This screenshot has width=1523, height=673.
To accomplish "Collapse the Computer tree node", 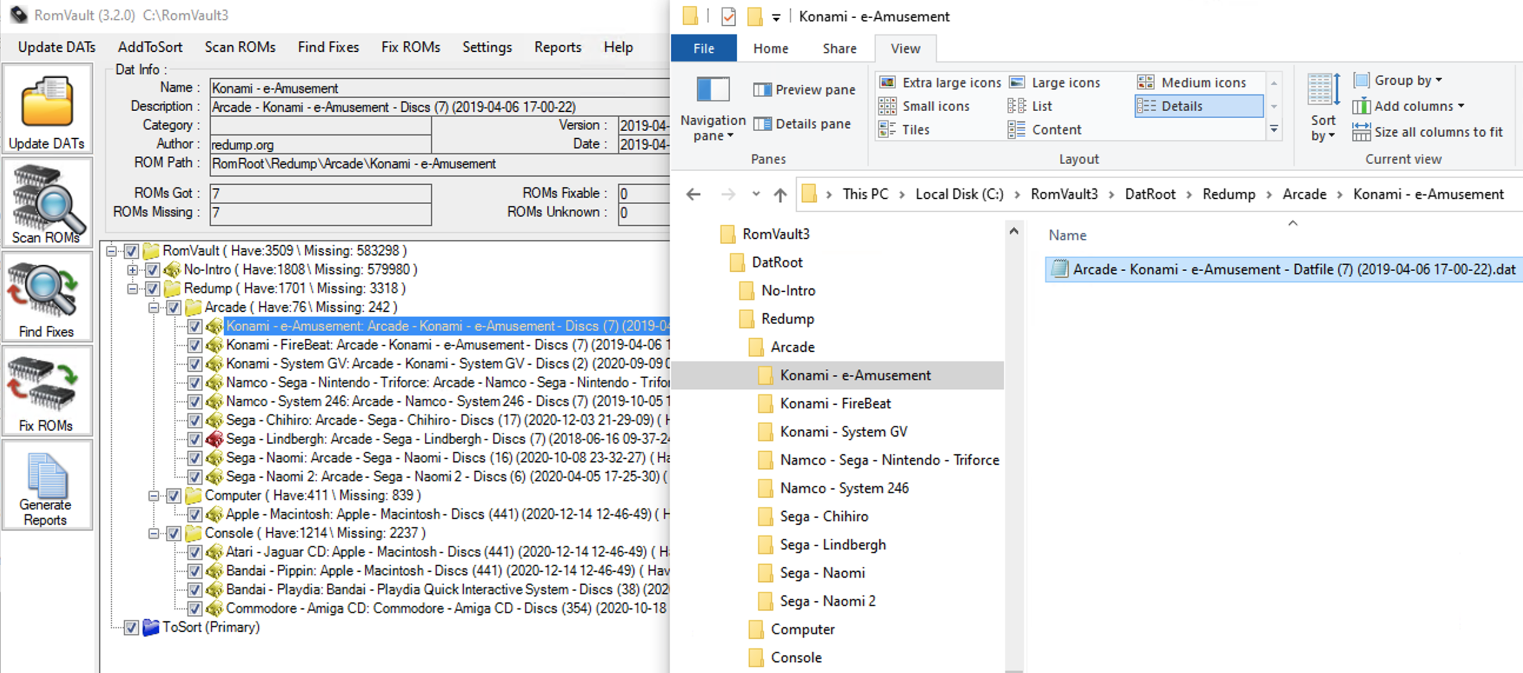I will coord(154,496).
